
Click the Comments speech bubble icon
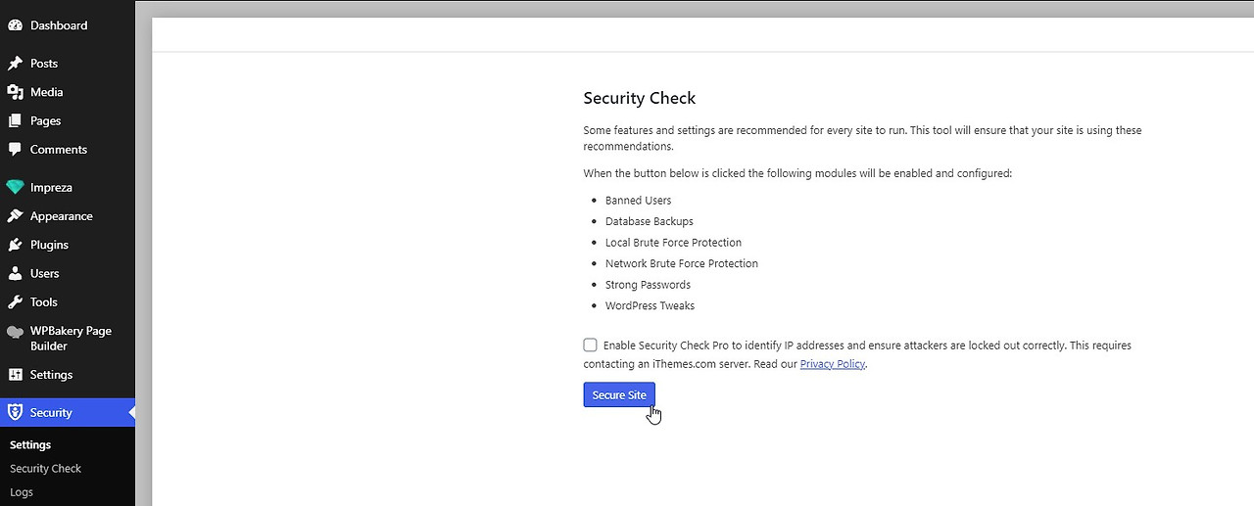[15, 150]
